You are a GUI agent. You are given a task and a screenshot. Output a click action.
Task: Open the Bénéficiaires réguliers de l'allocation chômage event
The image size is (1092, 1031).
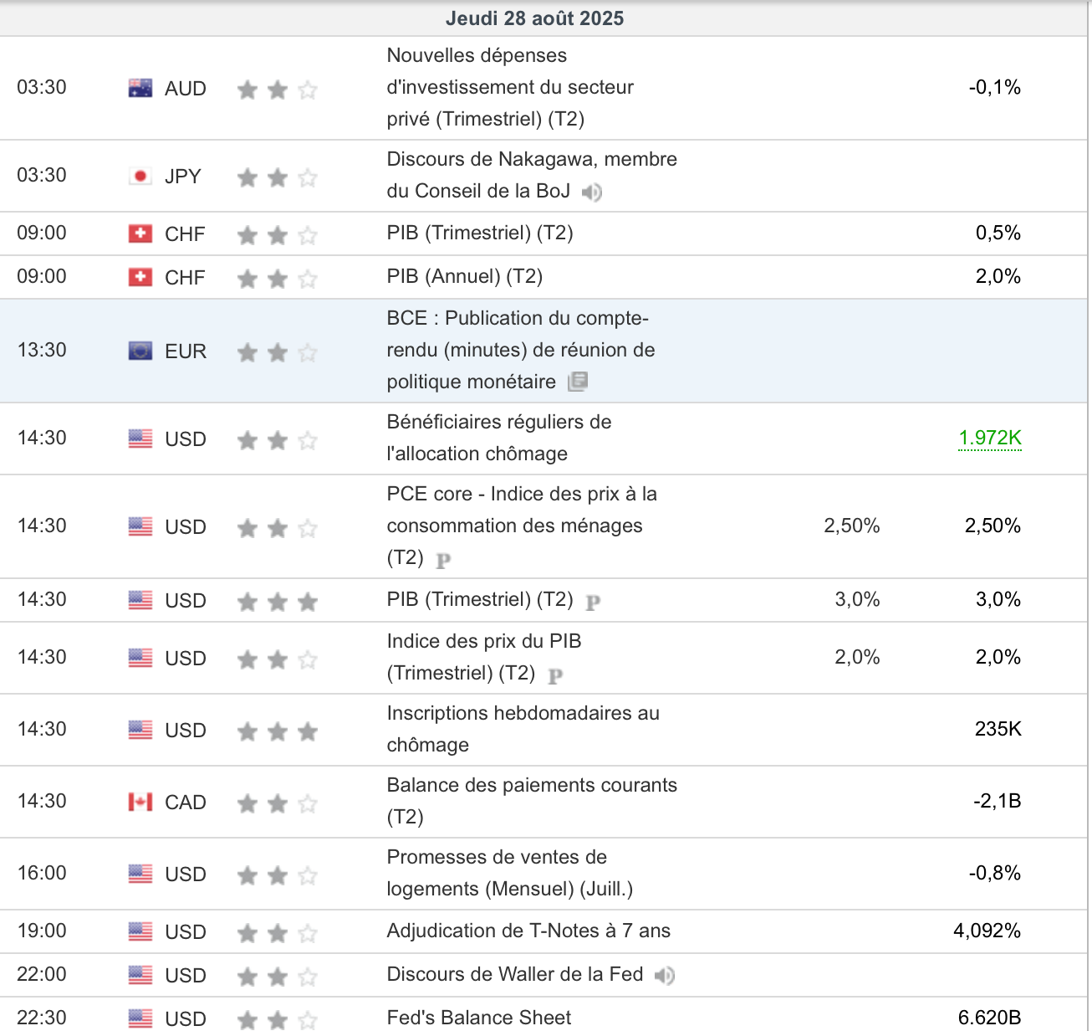click(x=499, y=438)
